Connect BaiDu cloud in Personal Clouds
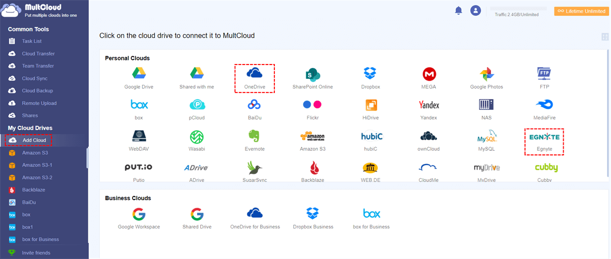Screen dimensions: 611x259 point(254,109)
